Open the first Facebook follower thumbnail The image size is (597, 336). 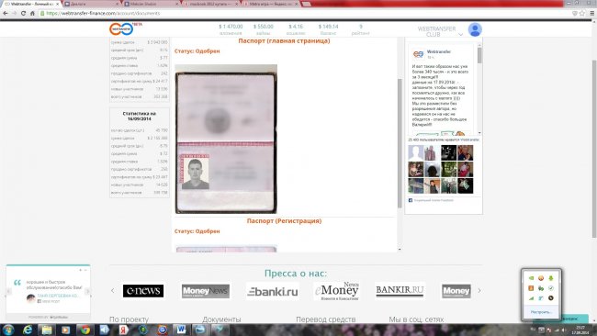pyautogui.click(x=415, y=153)
